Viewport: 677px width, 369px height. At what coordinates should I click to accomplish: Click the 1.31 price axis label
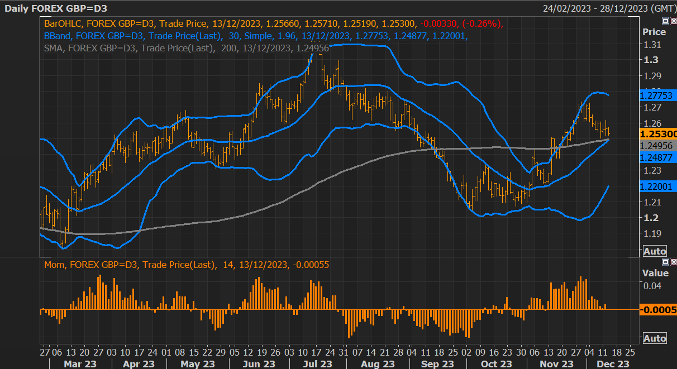[x=652, y=45]
